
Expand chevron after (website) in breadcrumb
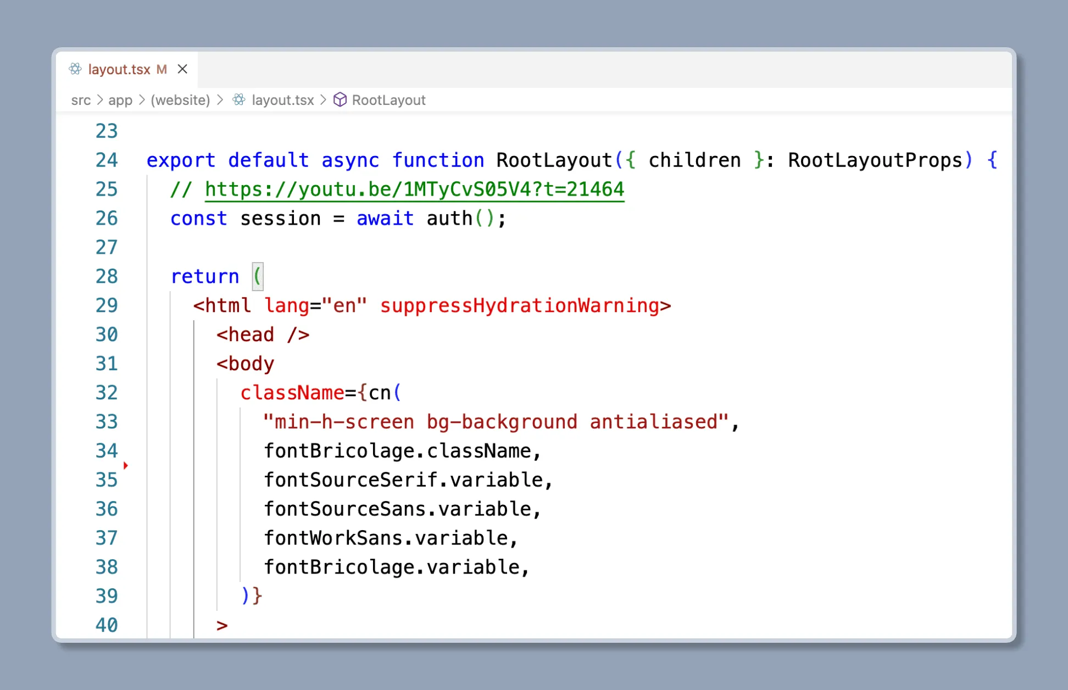click(220, 100)
